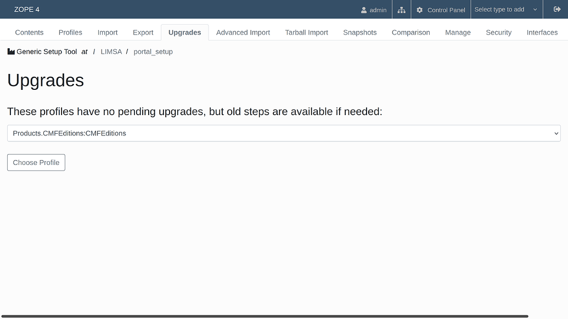Log out using the exit icon
The image size is (568, 319).
pyautogui.click(x=558, y=9)
